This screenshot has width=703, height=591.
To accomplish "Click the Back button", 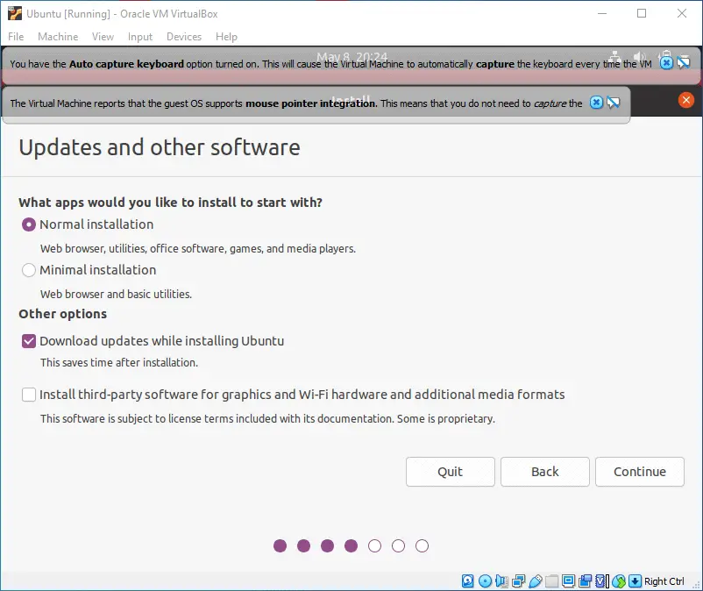I will pos(544,471).
